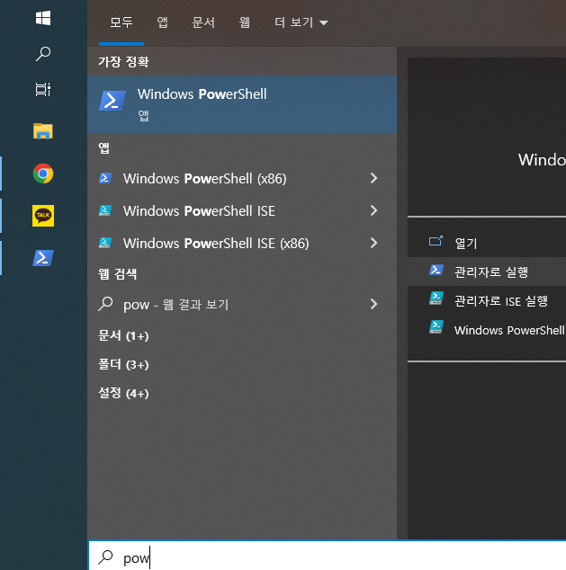Click the Windows PowerShell ISE icon

pyautogui.click(x=105, y=210)
